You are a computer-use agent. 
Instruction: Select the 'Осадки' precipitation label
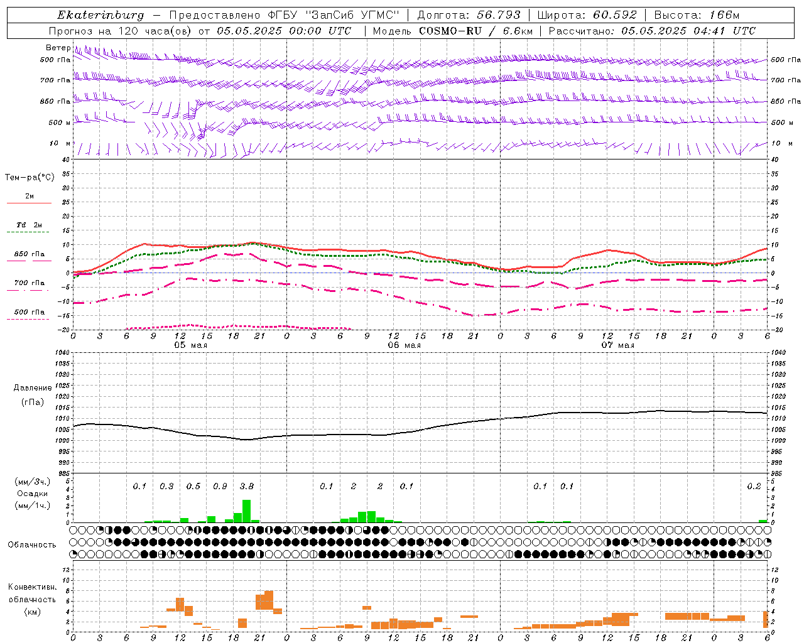coord(33,494)
